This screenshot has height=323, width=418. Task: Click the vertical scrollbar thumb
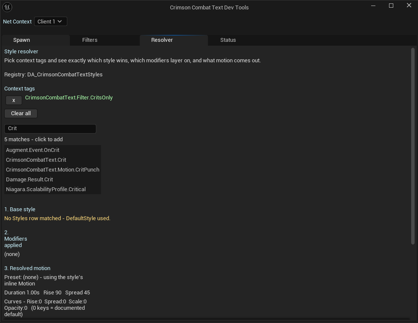(412, 146)
